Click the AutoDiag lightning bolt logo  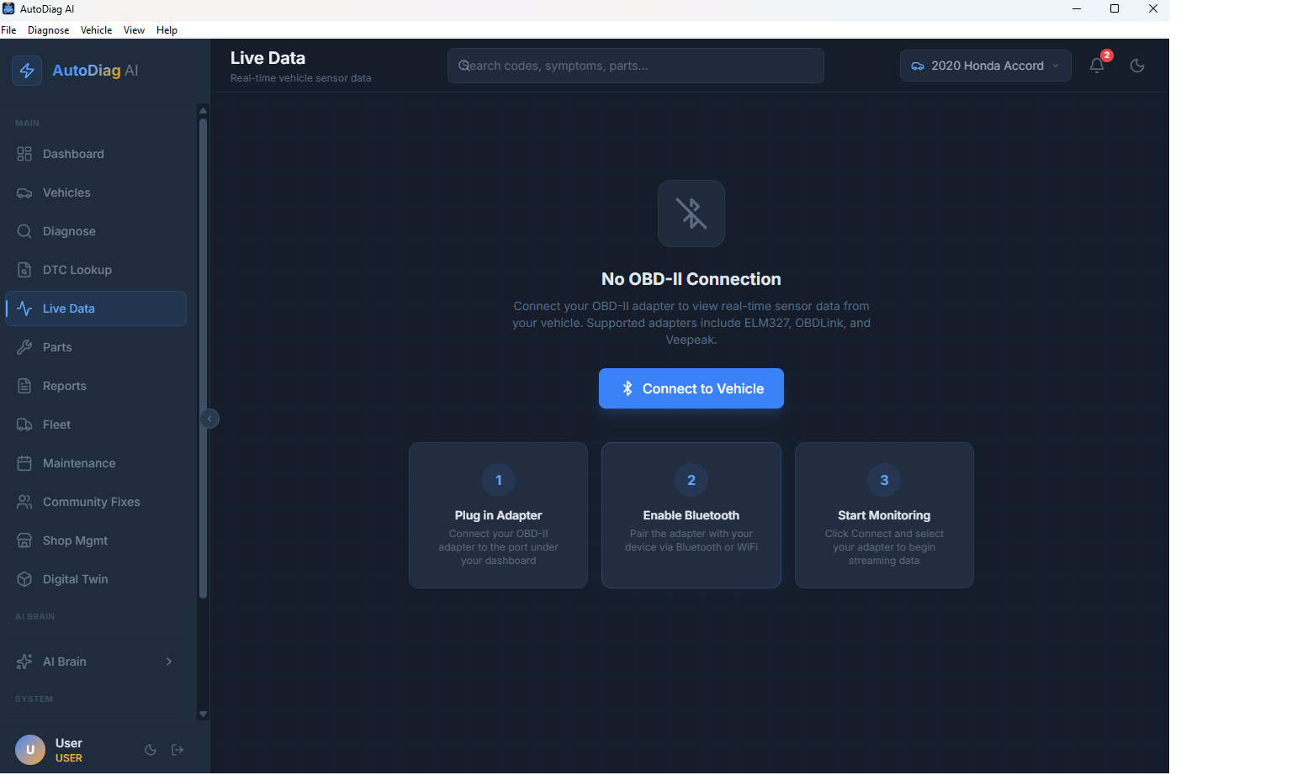coord(27,71)
